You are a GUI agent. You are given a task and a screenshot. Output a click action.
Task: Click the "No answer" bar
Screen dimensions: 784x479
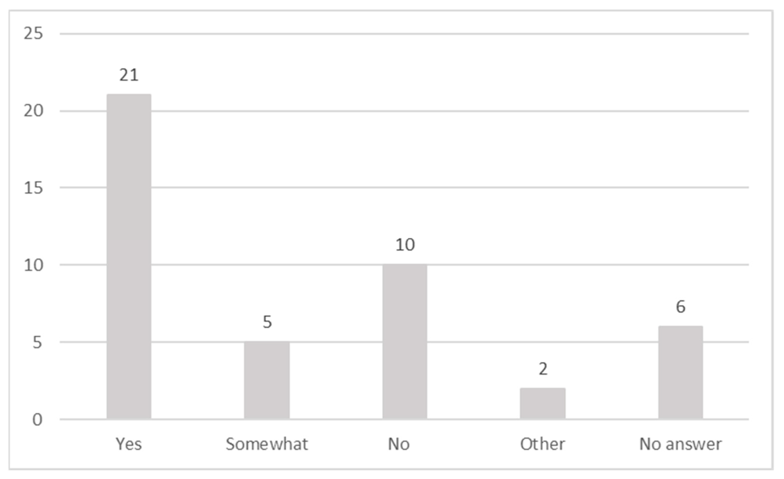[x=680, y=372]
